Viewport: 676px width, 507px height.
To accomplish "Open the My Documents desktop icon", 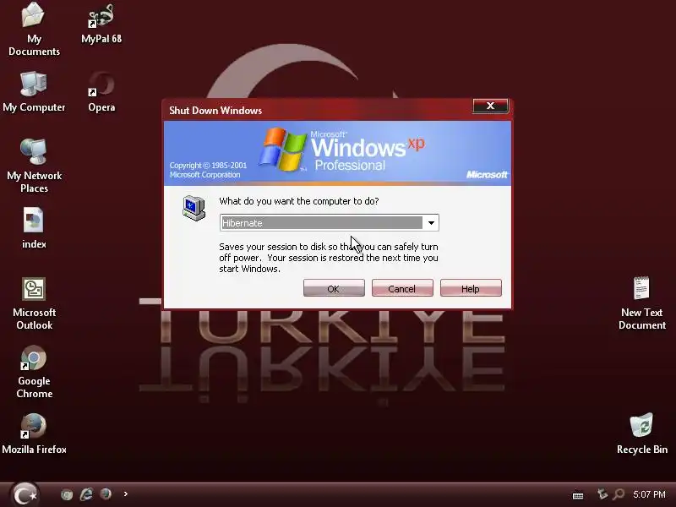I will point(34,28).
